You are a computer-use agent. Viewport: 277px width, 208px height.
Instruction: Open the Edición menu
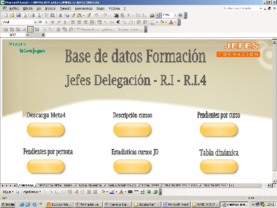28,8
